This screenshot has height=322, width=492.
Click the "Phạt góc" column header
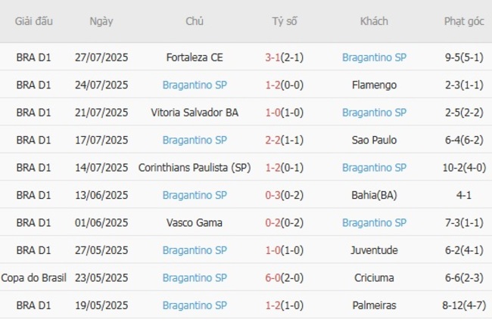464,21
